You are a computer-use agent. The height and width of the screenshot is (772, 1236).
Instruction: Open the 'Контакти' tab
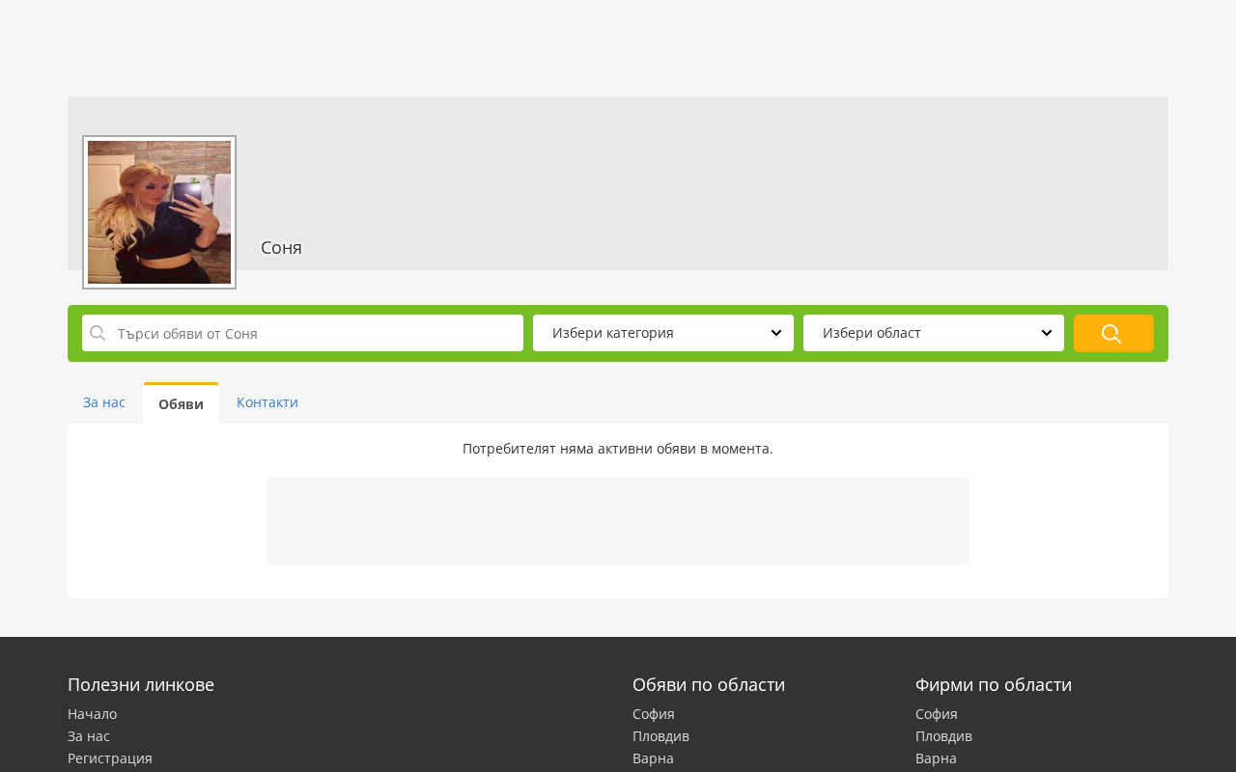click(x=267, y=402)
